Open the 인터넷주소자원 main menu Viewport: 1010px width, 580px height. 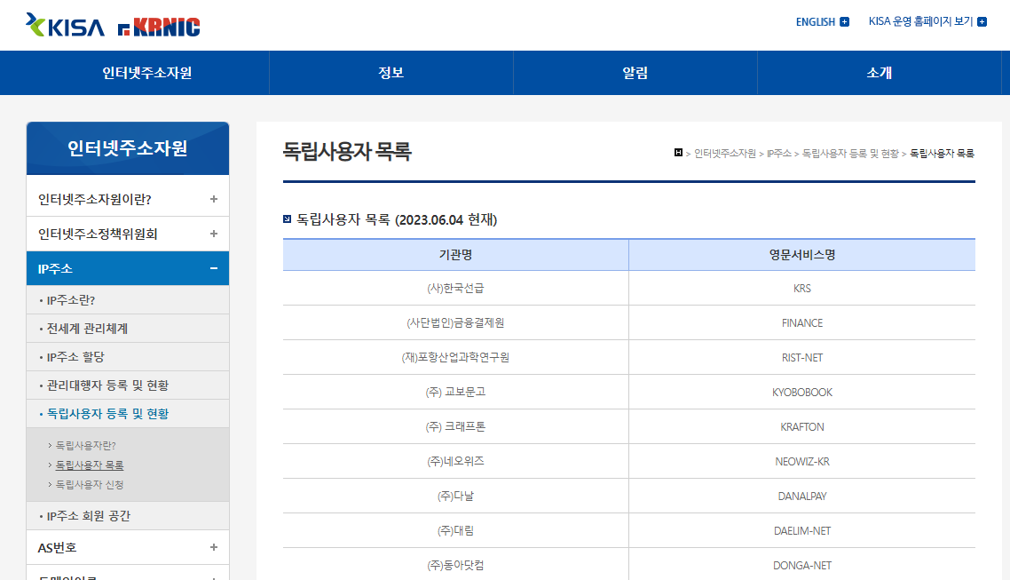tap(146, 73)
